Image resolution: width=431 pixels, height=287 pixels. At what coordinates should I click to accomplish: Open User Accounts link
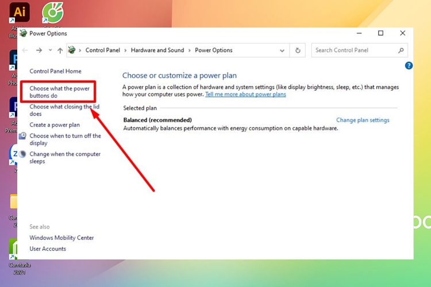coord(48,249)
